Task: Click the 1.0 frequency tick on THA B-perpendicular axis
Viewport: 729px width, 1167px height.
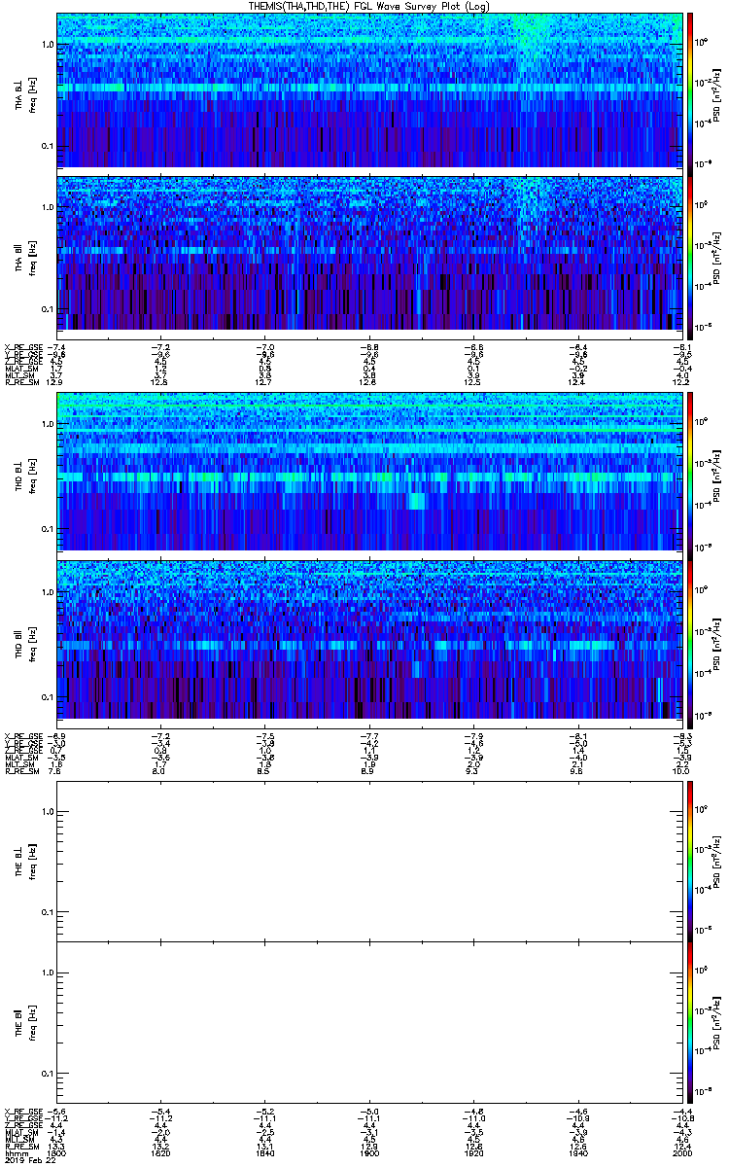Action: coord(47,45)
